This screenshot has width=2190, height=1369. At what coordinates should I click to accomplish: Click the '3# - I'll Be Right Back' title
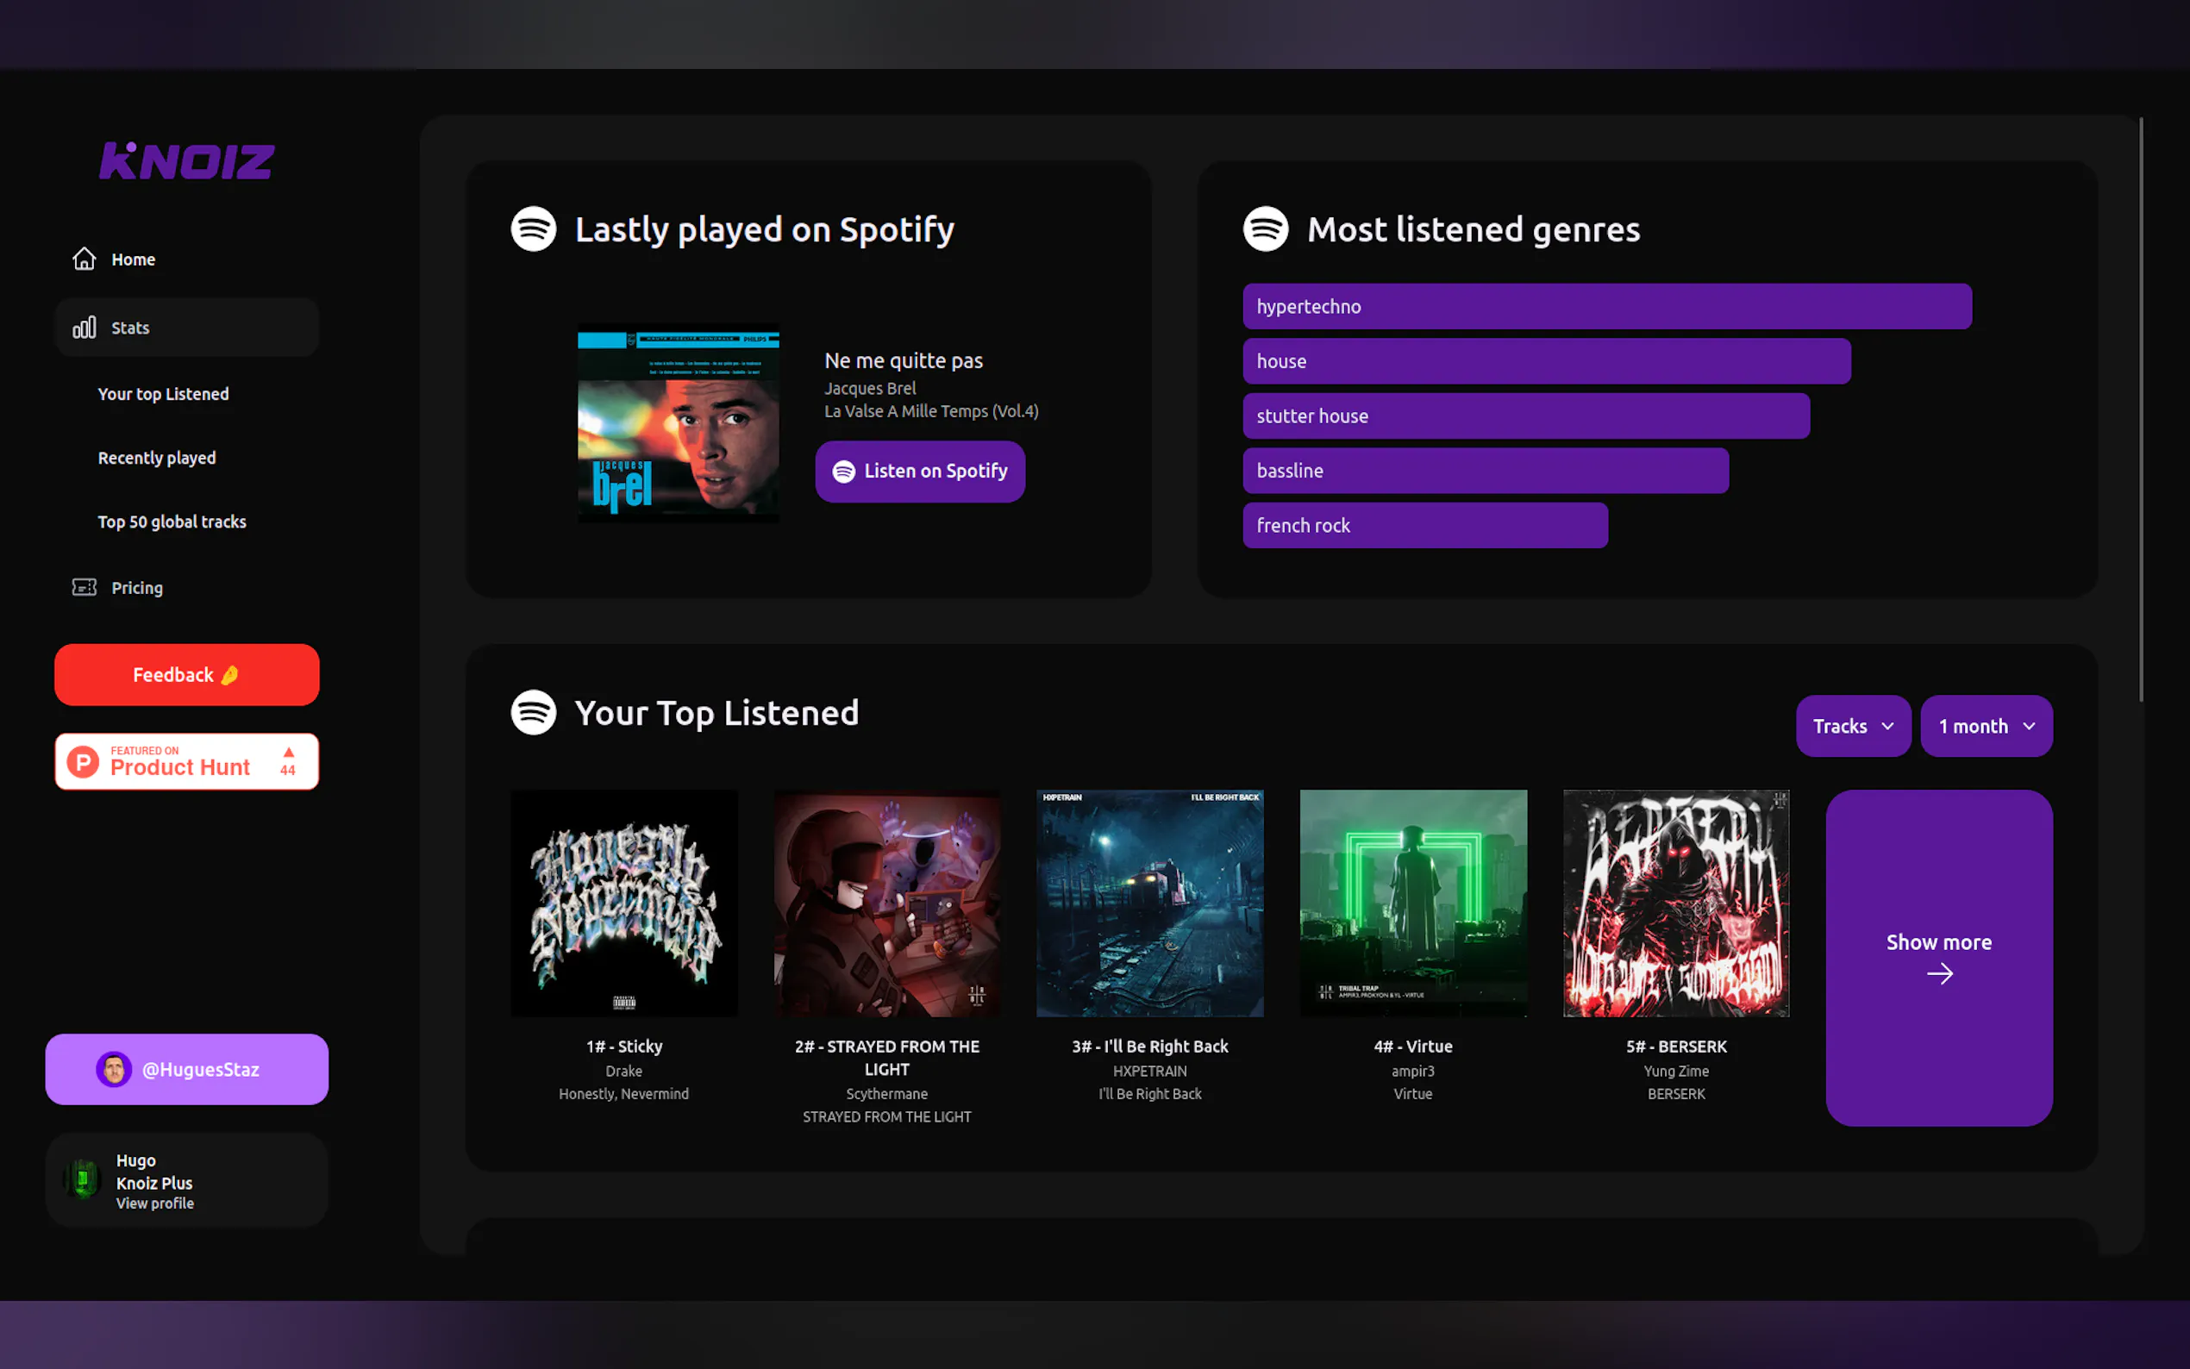pos(1150,1047)
